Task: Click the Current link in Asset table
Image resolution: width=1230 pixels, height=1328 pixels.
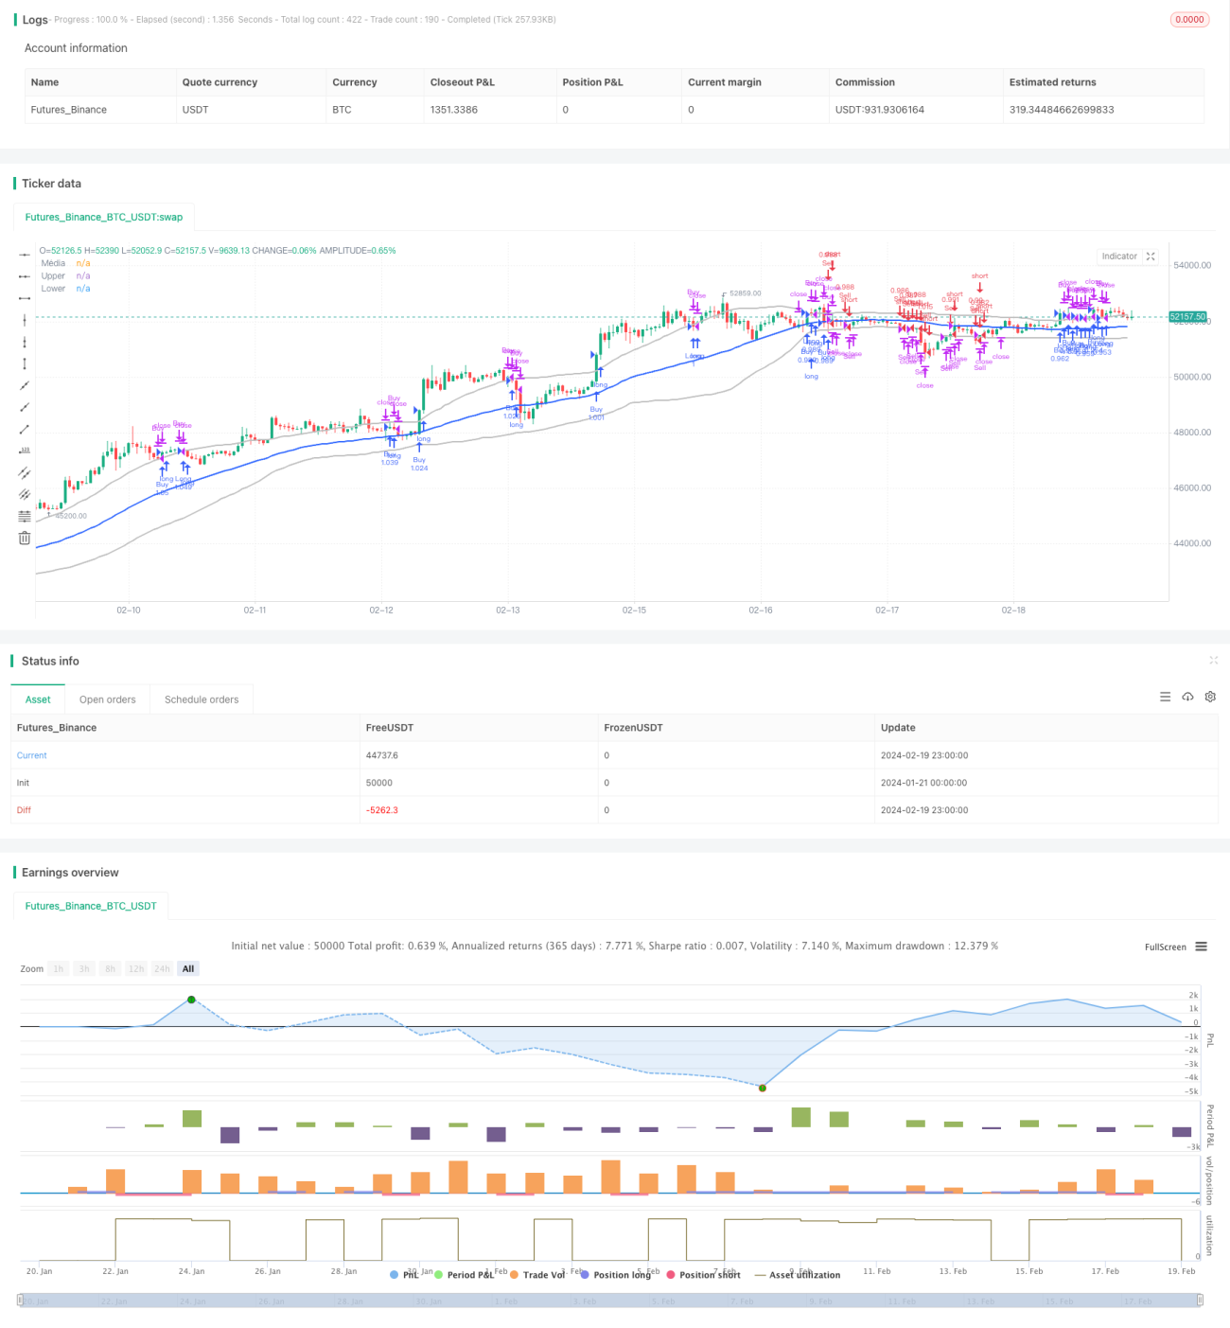Action: (31, 755)
